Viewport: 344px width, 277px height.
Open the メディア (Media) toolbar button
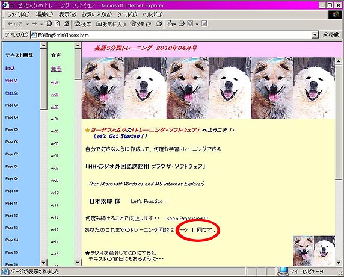141,24
